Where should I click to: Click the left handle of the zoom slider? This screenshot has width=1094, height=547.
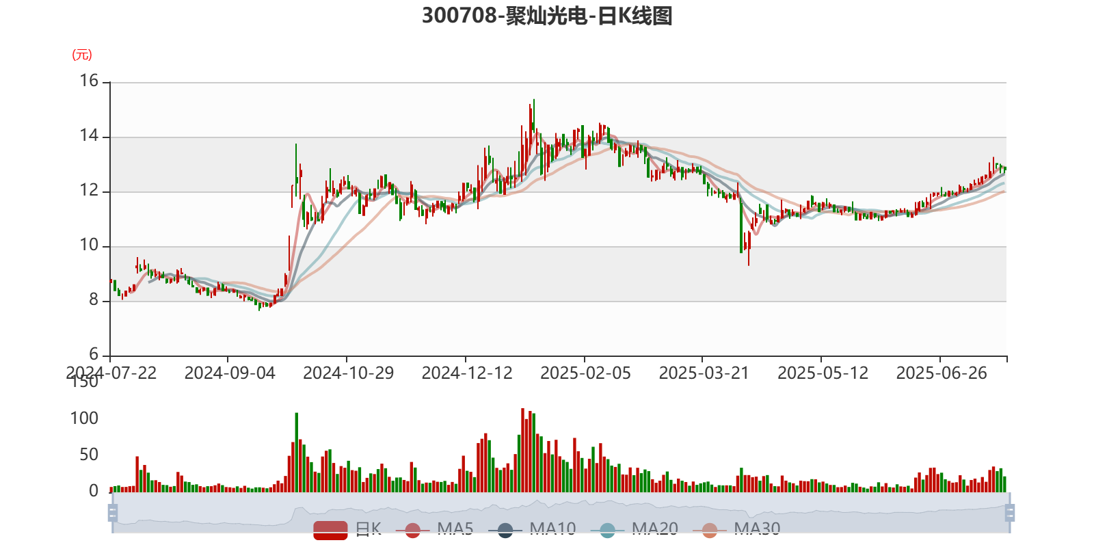point(113,513)
